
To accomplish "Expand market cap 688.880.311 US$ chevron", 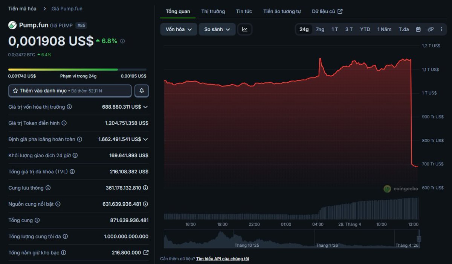I will point(145,107).
